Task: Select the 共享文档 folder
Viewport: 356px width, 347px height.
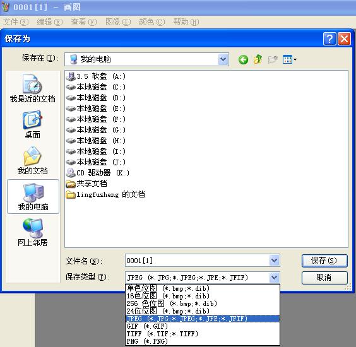Action: coord(86,184)
